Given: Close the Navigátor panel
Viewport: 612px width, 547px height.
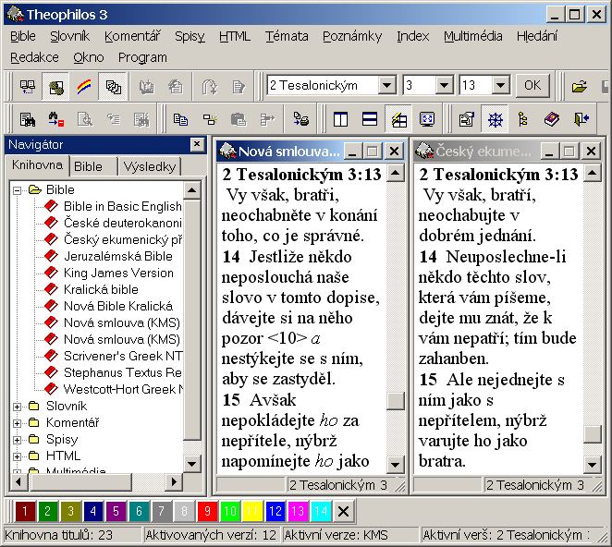Looking at the screenshot, I should point(197,144).
